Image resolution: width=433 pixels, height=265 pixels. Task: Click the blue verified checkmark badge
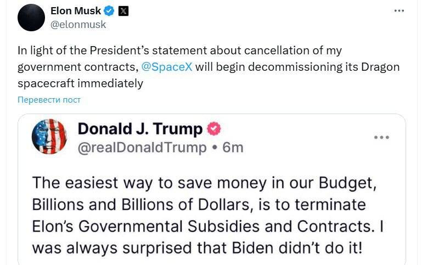pos(109,11)
